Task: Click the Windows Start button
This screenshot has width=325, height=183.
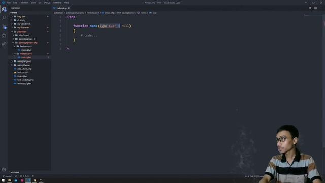Action: pos(3,180)
